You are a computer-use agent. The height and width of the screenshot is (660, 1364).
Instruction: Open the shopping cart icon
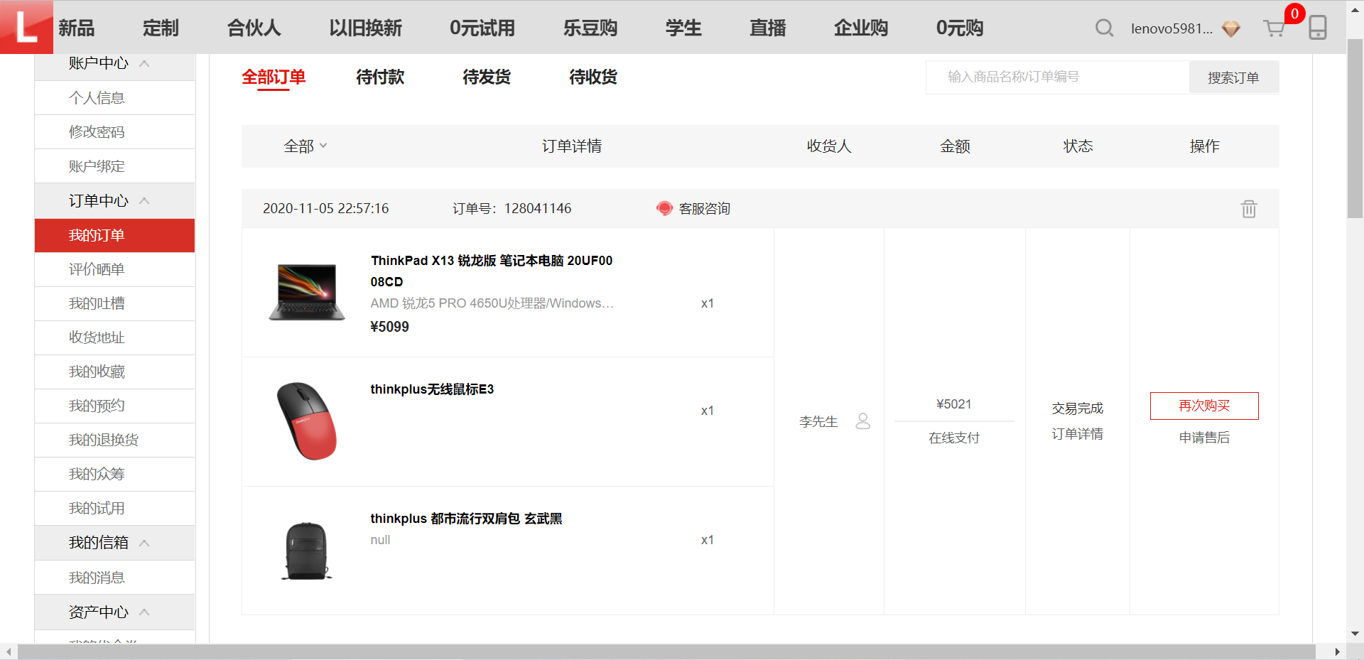click(x=1274, y=28)
